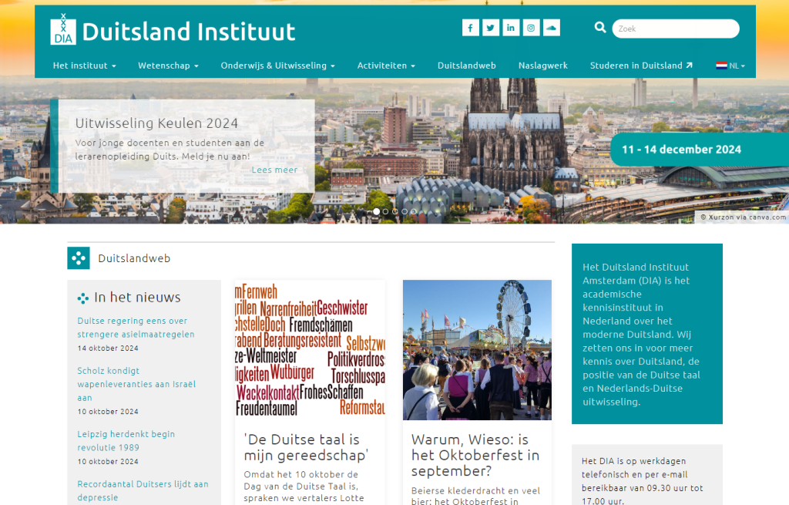The height and width of the screenshot is (505, 789).
Task: Select the second carousel slide dot
Action: pos(386,211)
